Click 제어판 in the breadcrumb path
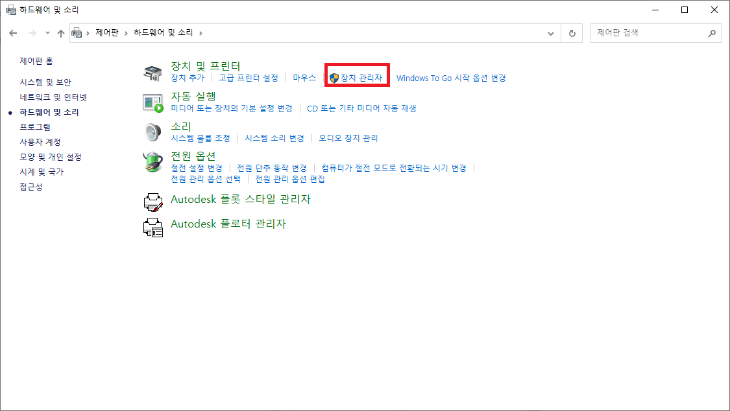The image size is (730, 411). (107, 32)
